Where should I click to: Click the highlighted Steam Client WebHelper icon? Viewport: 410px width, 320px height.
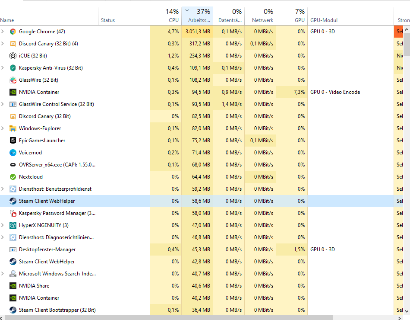[x=13, y=201]
